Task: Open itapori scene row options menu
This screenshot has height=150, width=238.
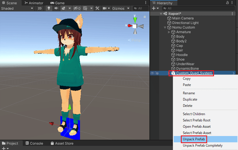Action: (232, 14)
